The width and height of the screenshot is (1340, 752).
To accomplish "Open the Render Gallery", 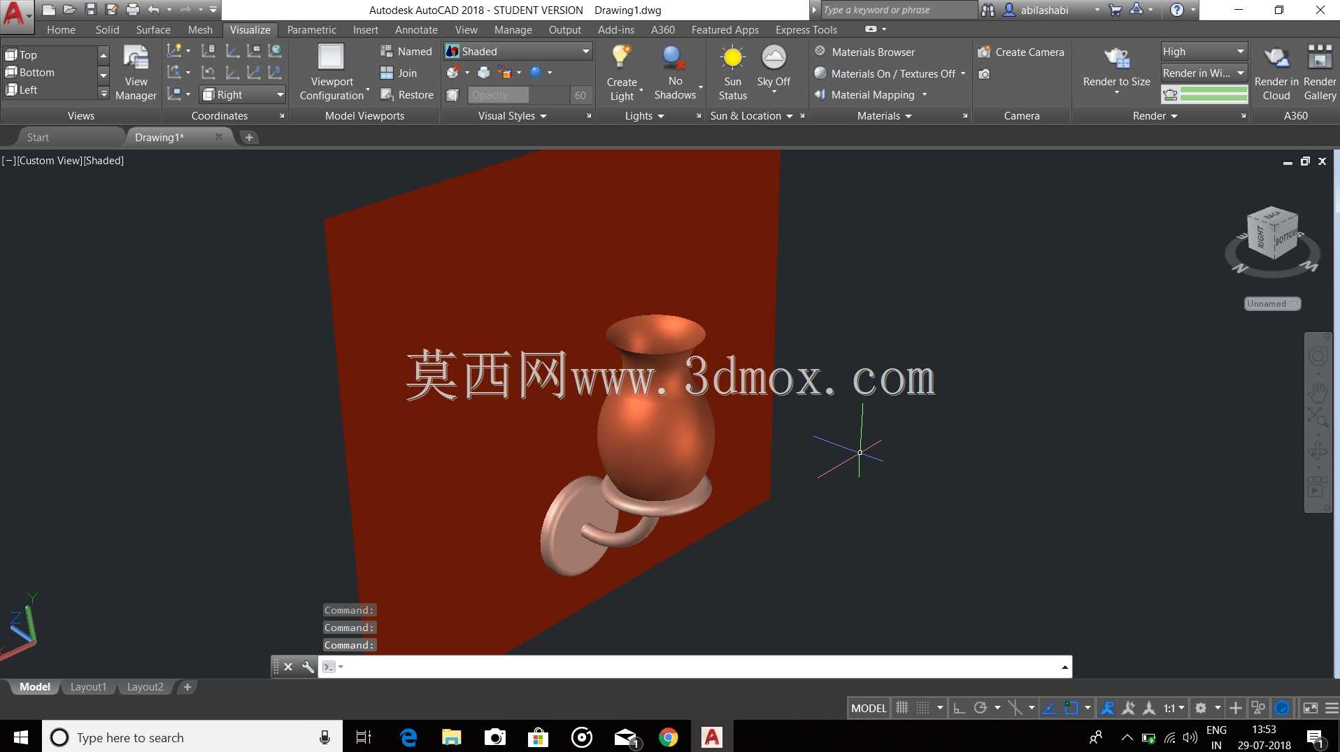I will [x=1320, y=73].
